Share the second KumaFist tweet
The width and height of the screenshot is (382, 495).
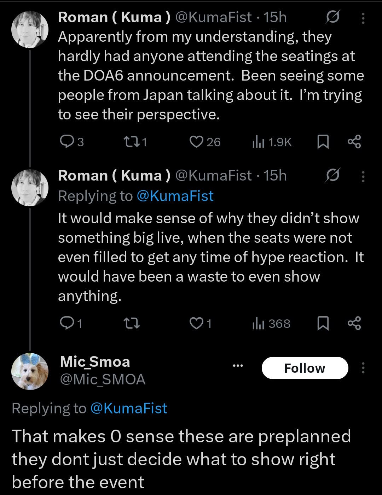pyautogui.click(x=354, y=323)
